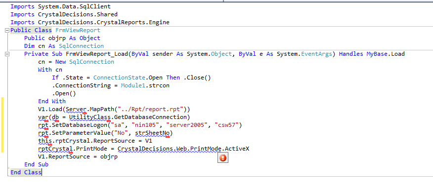Click 'Server' with error squiggle in V1.Load line
The width and height of the screenshot is (433, 193).
tap(76, 109)
